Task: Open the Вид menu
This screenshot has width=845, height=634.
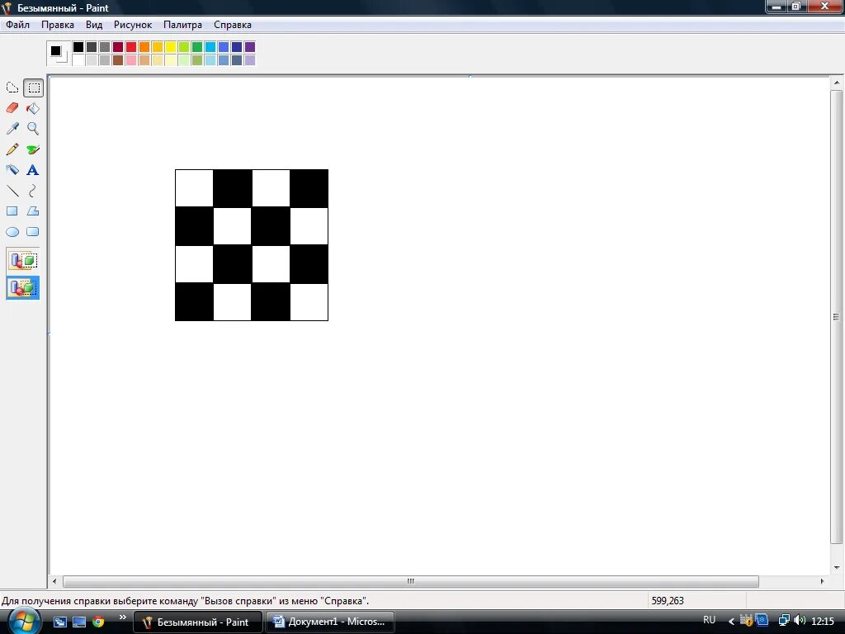Action: click(x=94, y=25)
